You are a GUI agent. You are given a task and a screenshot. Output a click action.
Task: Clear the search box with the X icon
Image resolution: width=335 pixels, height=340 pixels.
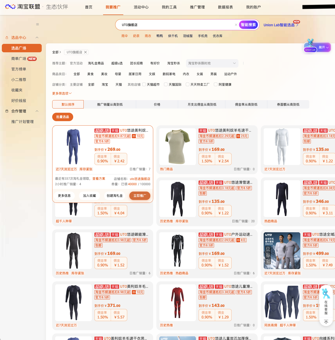click(x=236, y=25)
